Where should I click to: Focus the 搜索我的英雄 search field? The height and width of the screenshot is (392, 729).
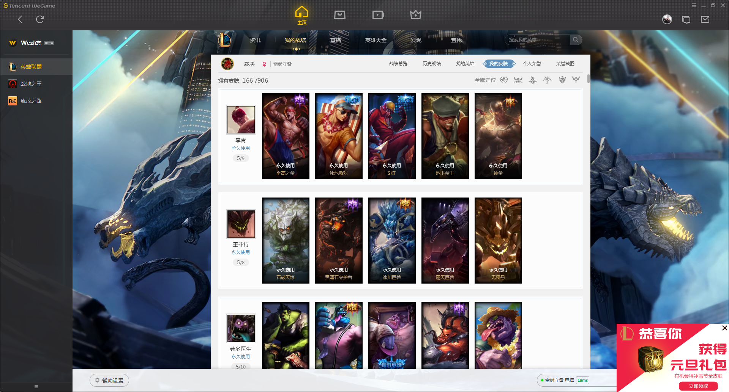(x=538, y=40)
